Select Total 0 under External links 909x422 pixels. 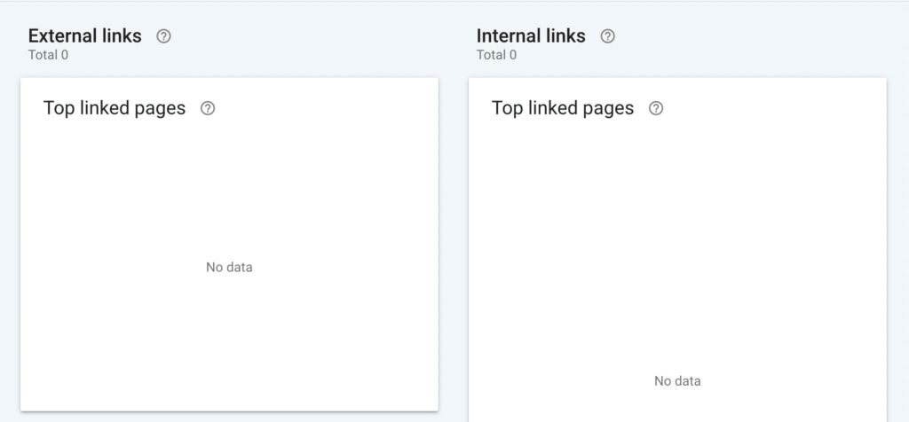[49, 55]
